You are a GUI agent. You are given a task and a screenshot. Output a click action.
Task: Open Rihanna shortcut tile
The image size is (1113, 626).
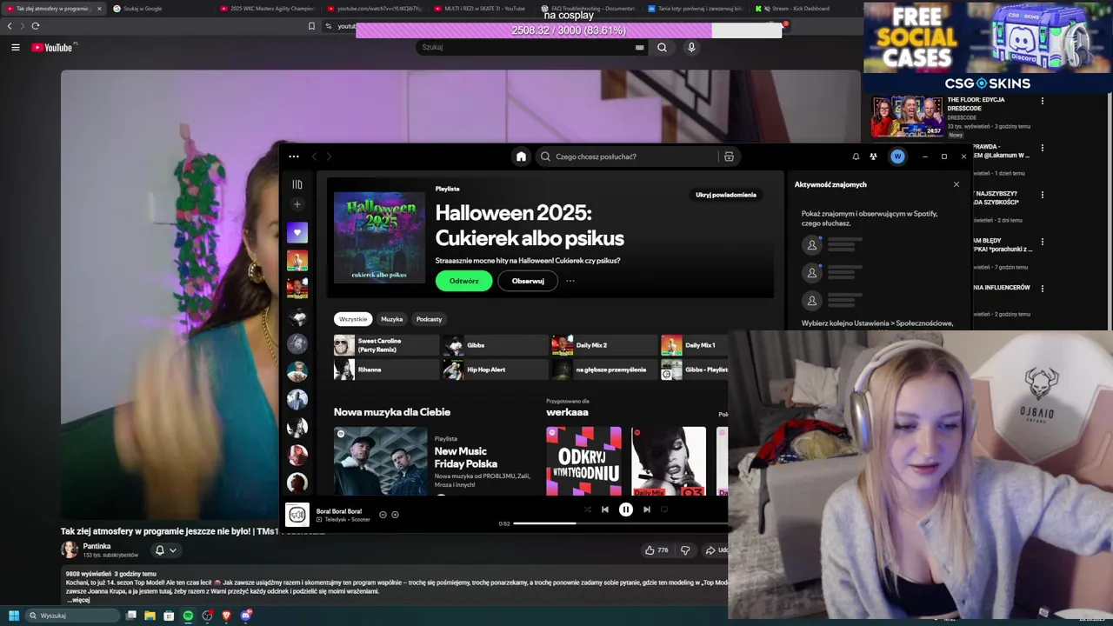click(x=386, y=370)
